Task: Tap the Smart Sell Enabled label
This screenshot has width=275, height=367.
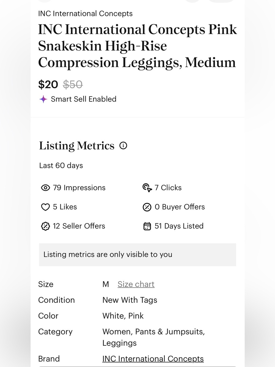Action: [84, 99]
